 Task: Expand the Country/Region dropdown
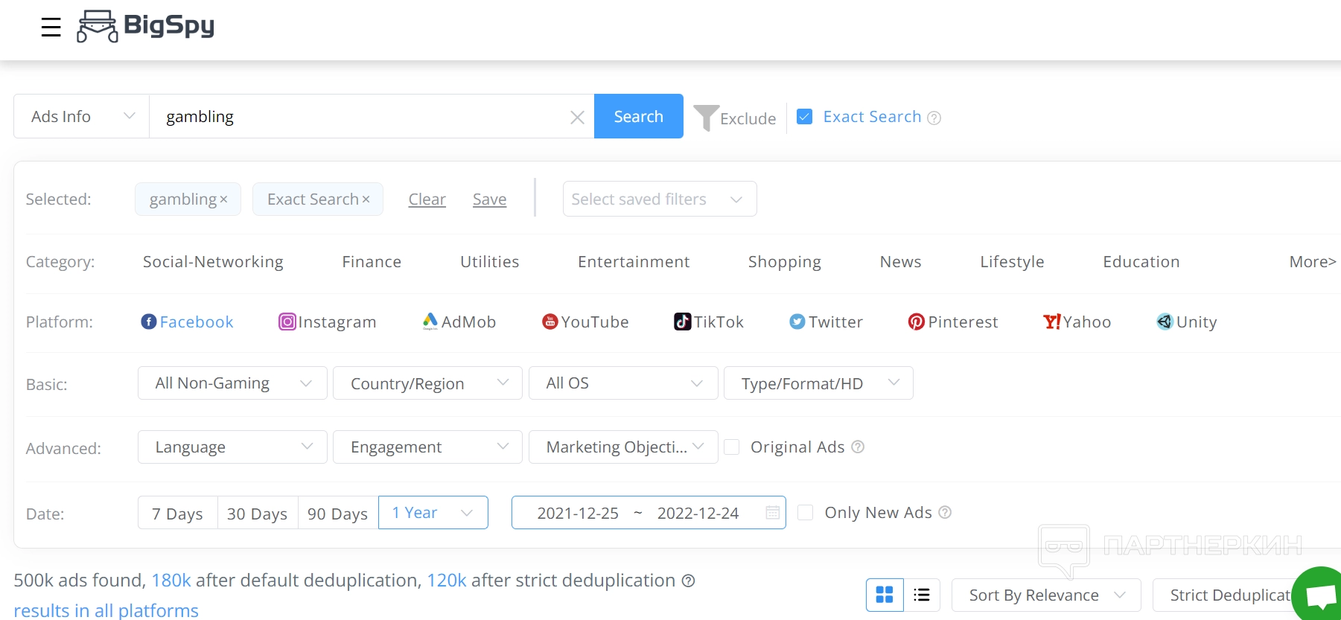tap(427, 383)
